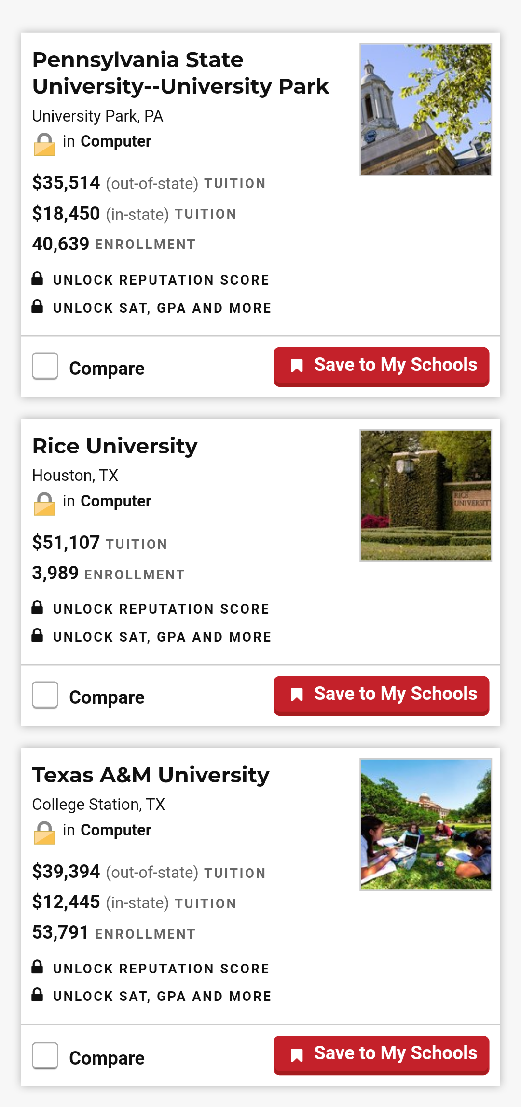Check the Compare box for Pennsylvania State University
The width and height of the screenshot is (521, 1107).
point(45,366)
